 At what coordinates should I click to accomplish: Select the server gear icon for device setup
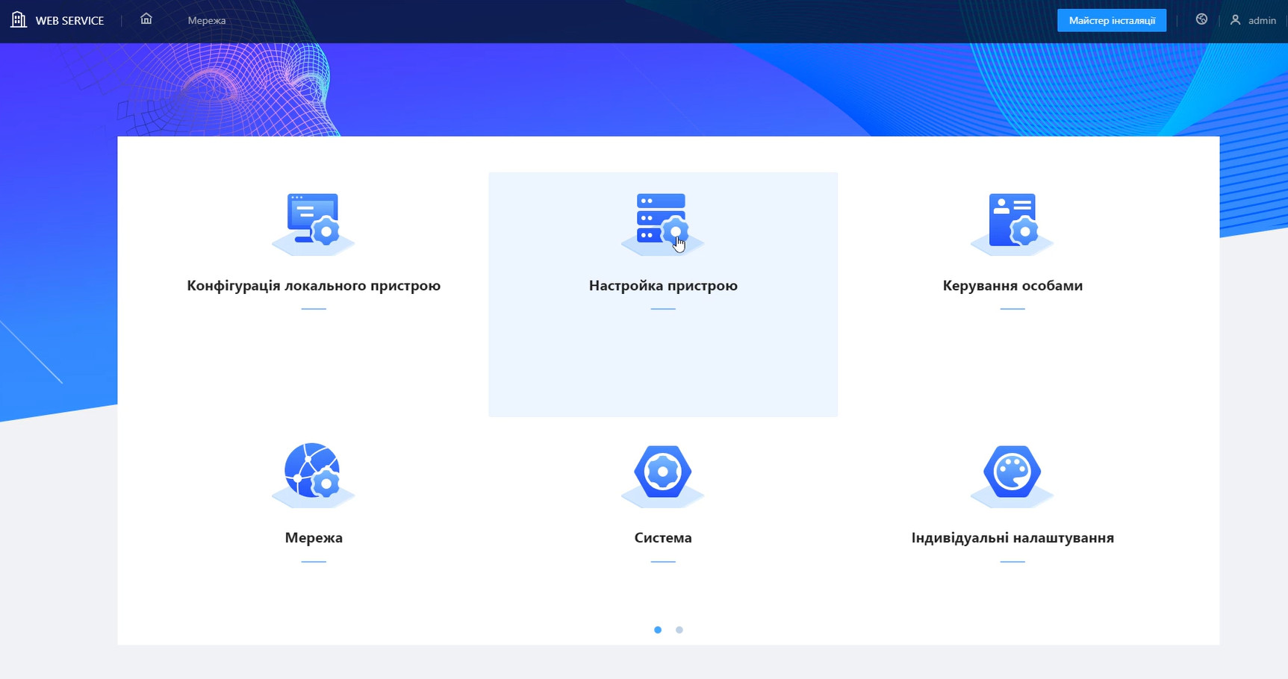[x=662, y=221]
